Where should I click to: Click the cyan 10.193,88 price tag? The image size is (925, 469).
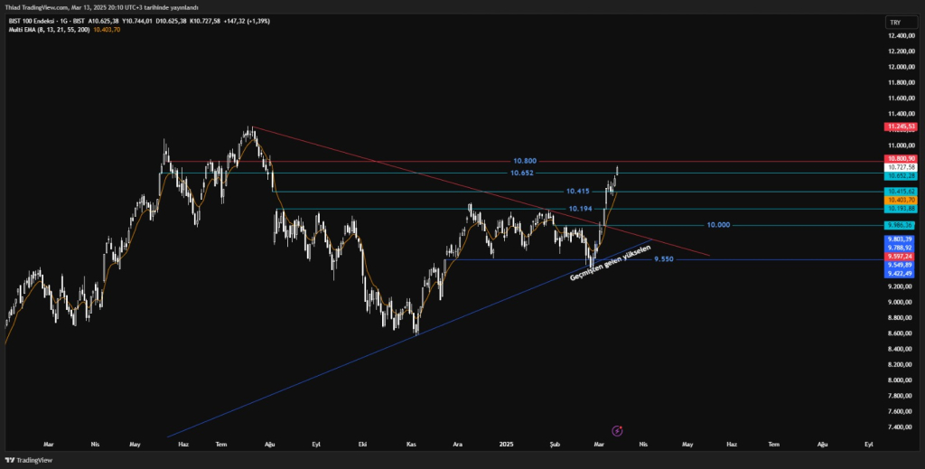(901, 209)
